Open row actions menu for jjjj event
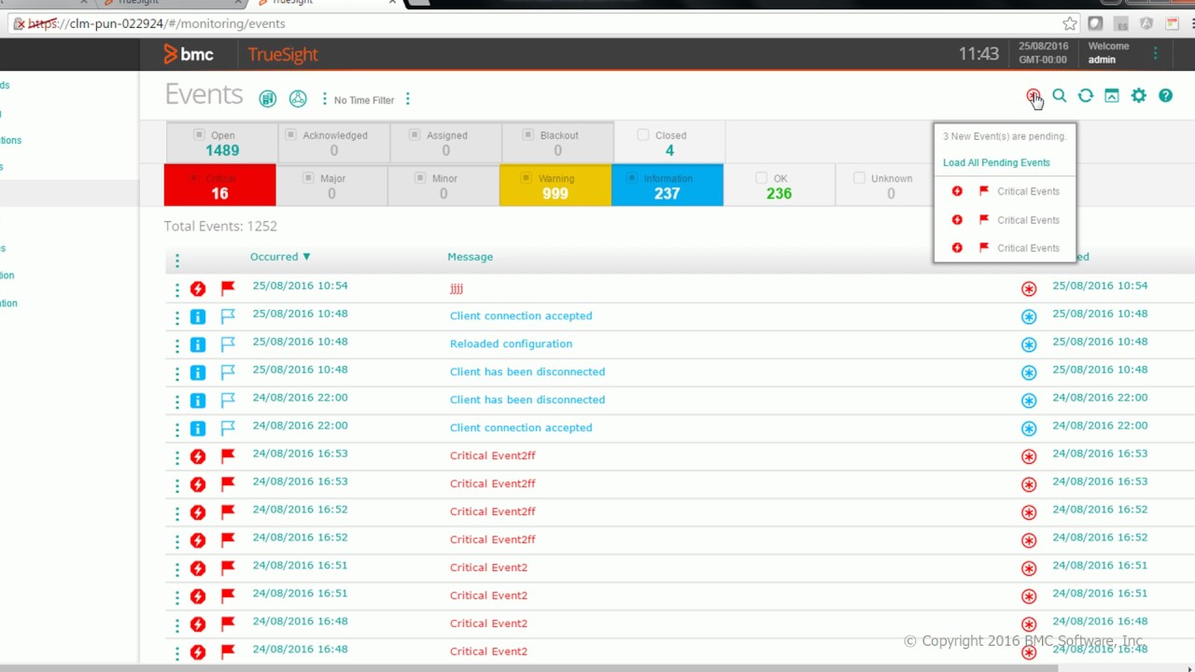 pyautogui.click(x=176, y=289)
